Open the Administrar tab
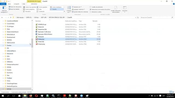 click(34, 4)
